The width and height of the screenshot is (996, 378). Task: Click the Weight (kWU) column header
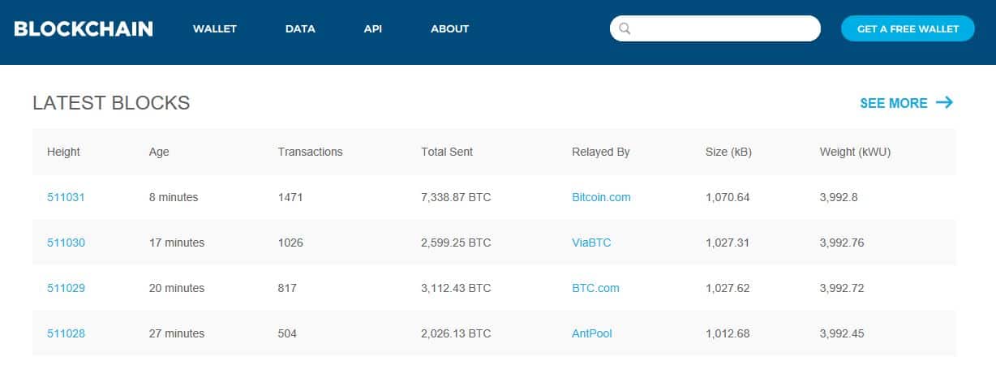(x=856, y=152)
